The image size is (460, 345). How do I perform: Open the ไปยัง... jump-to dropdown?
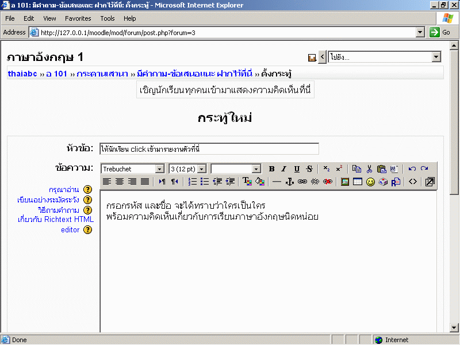tap(436, 57)
